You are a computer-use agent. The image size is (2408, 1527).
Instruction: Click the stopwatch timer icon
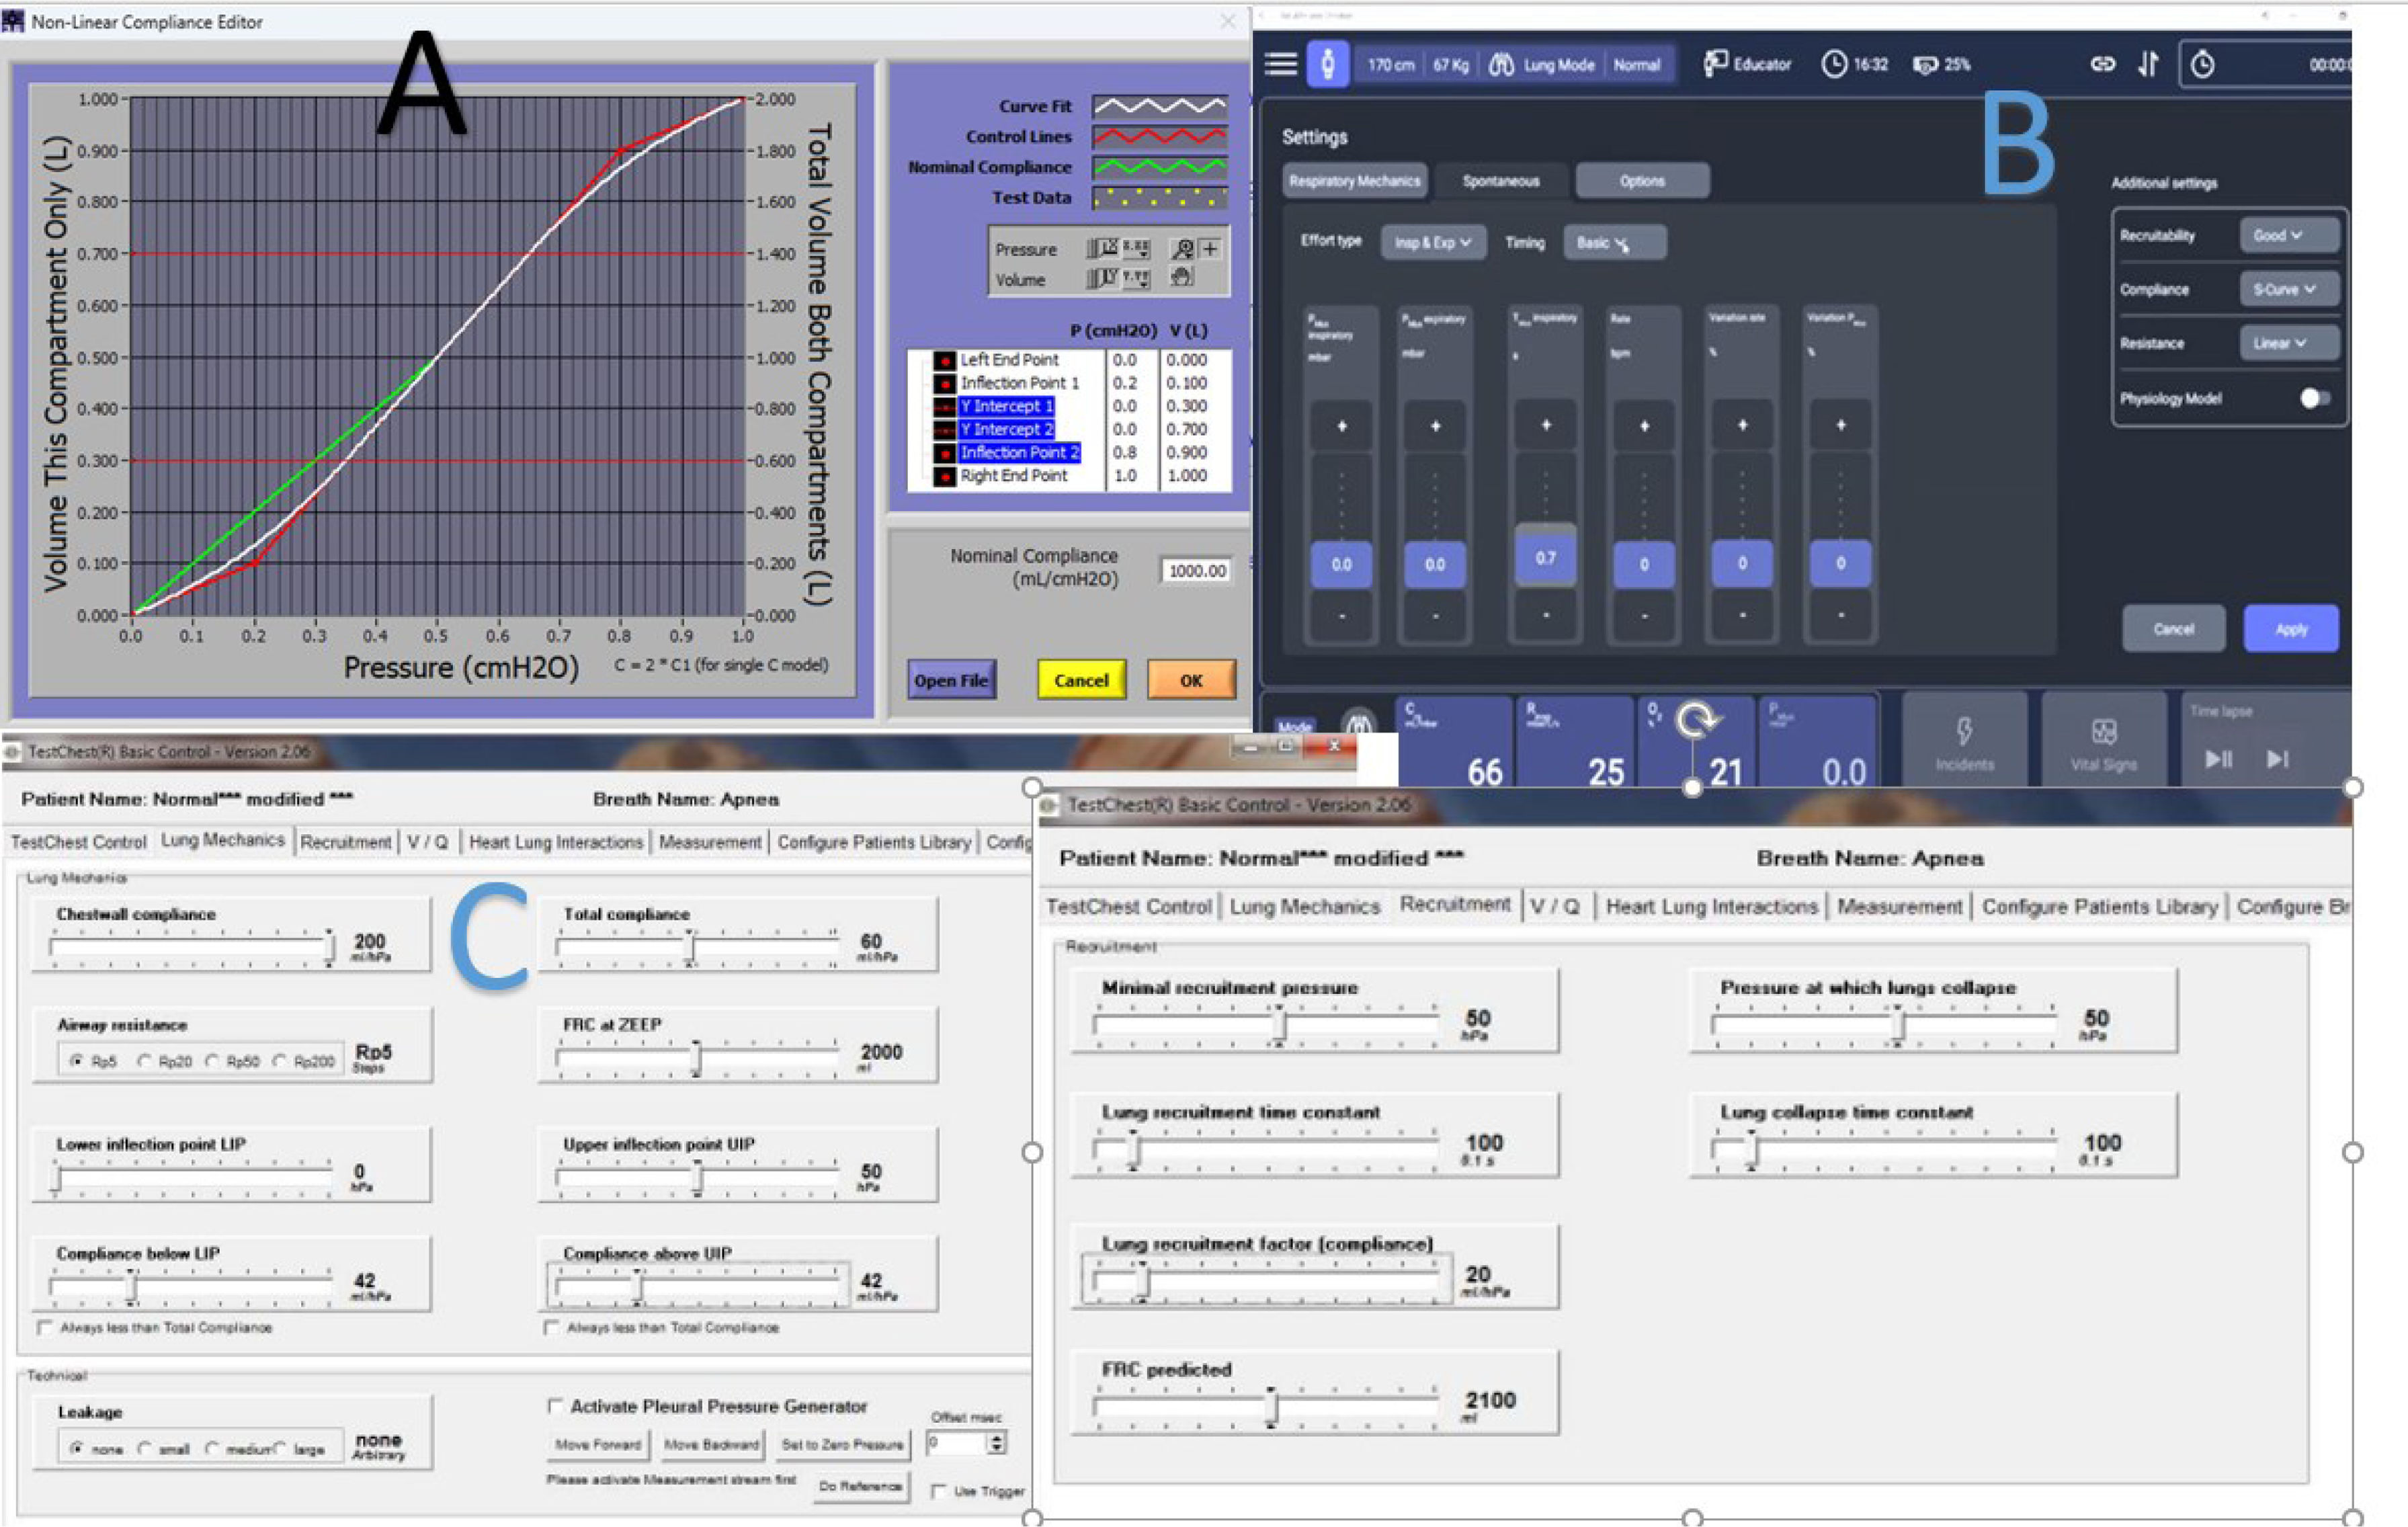pyautogui.click(x=2202, y=65)
